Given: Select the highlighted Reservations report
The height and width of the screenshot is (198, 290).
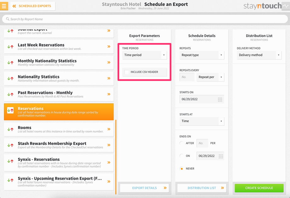Looking at the screenshot, I should point(59,112).
